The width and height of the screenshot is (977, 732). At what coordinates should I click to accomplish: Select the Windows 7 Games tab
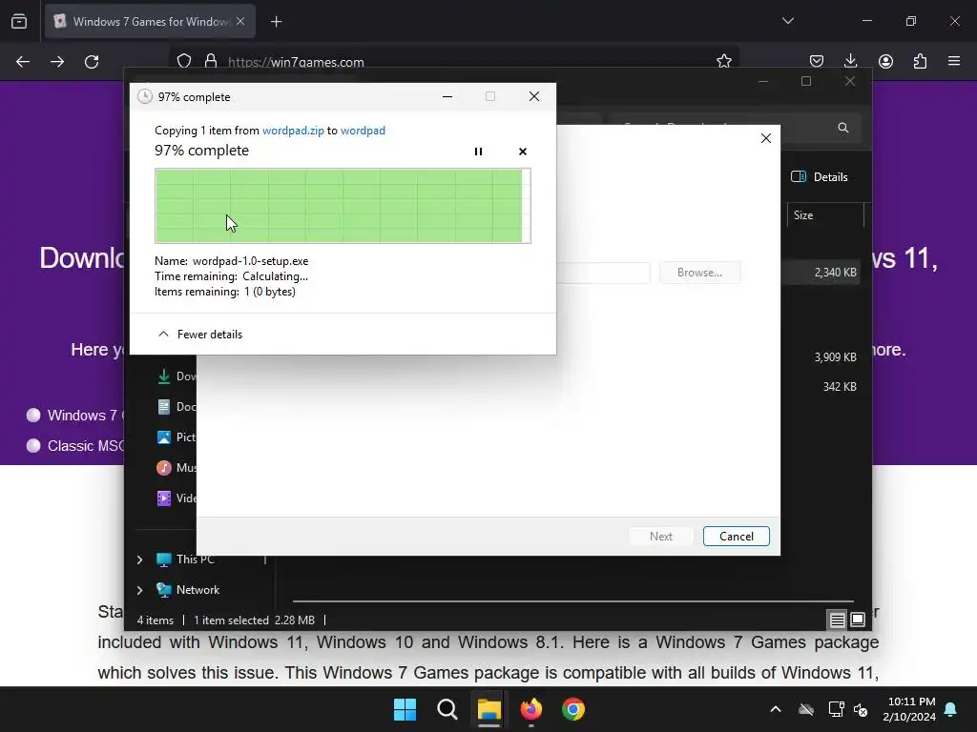(x=150, y=21)
